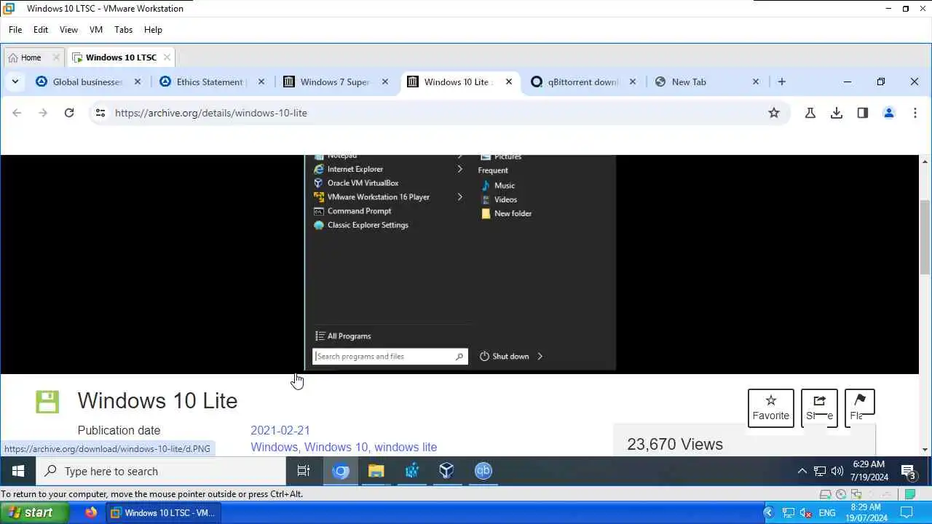This screenshot has width=932, height=524.
Task: Open the browser three-dot menu
Action: 915,113
